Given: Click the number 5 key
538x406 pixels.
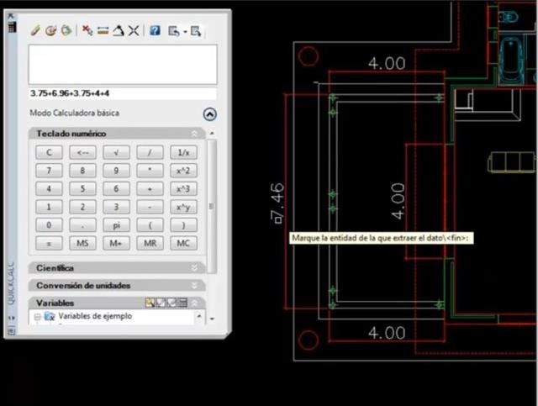Looking at the screenshot, I should tap(82, 189).
